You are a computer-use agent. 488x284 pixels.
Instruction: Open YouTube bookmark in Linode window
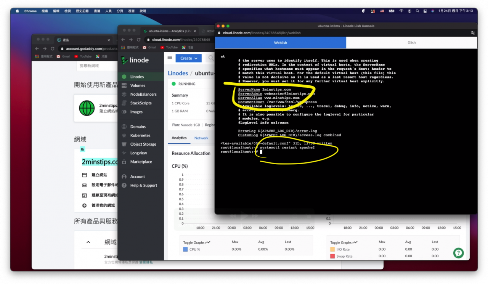[x=169, y=47]
